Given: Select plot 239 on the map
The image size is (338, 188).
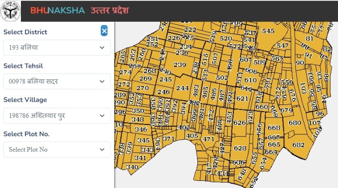Looking at the screenshot, I should [180, 65].
